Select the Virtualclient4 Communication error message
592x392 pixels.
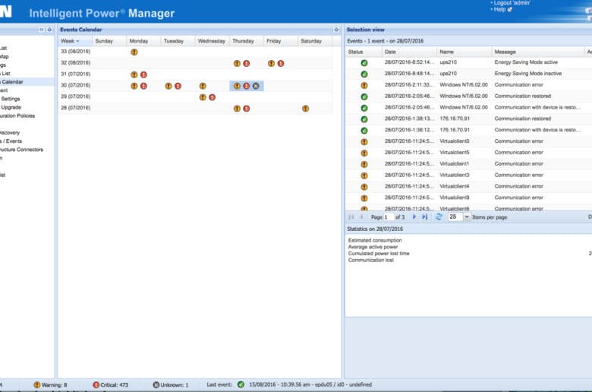click(x=518, y=186)
